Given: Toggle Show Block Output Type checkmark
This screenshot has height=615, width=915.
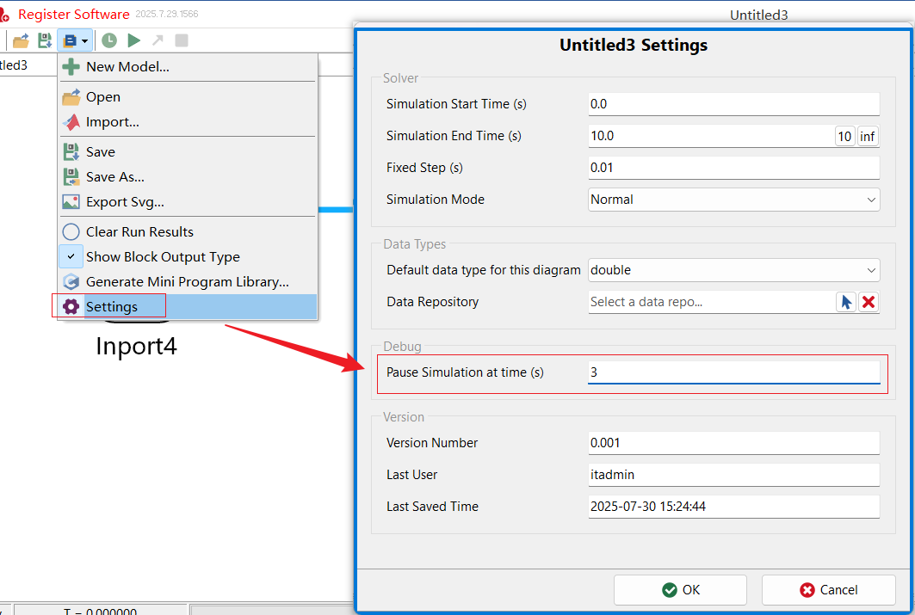Looking at the screenshot, I should point(71,257).
